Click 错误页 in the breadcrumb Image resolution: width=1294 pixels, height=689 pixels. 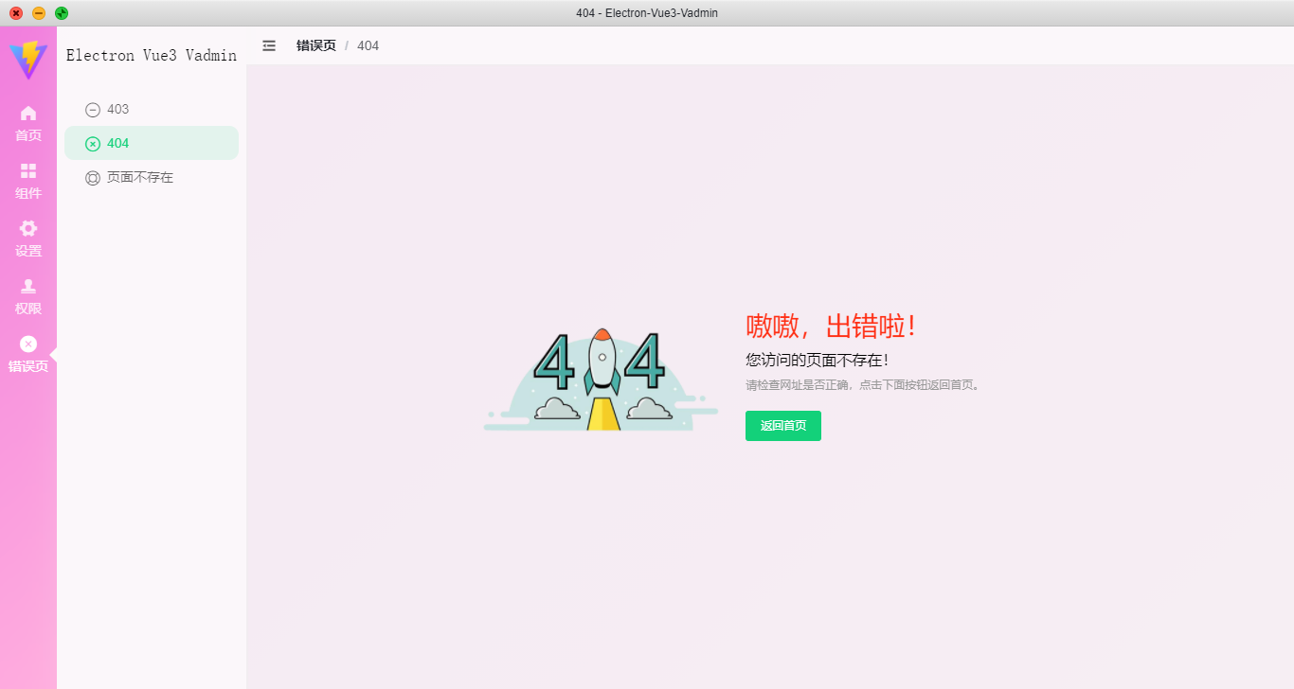(x=316, y=44)
